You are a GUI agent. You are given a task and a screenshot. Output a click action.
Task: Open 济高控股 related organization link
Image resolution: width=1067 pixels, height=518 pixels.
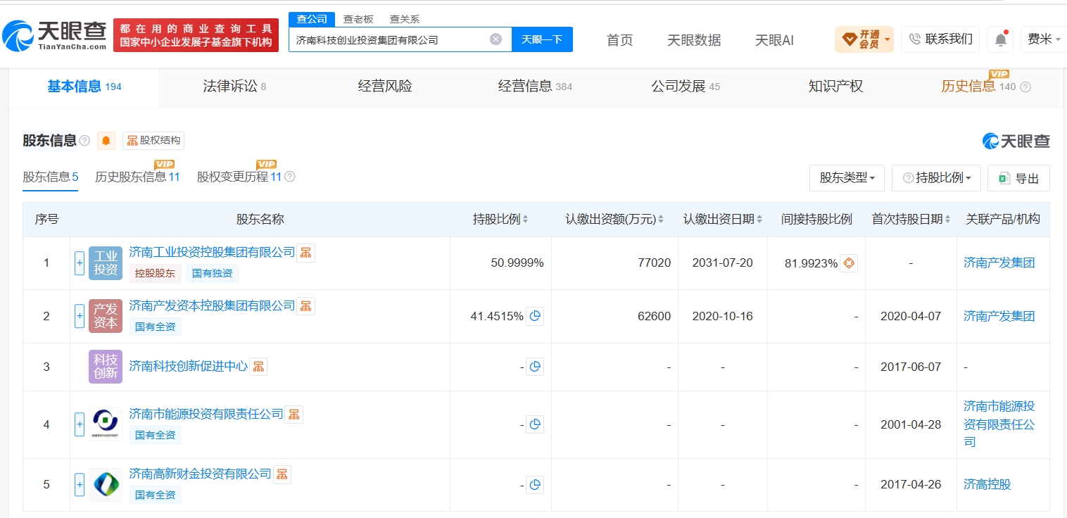[x=987, y=484]
